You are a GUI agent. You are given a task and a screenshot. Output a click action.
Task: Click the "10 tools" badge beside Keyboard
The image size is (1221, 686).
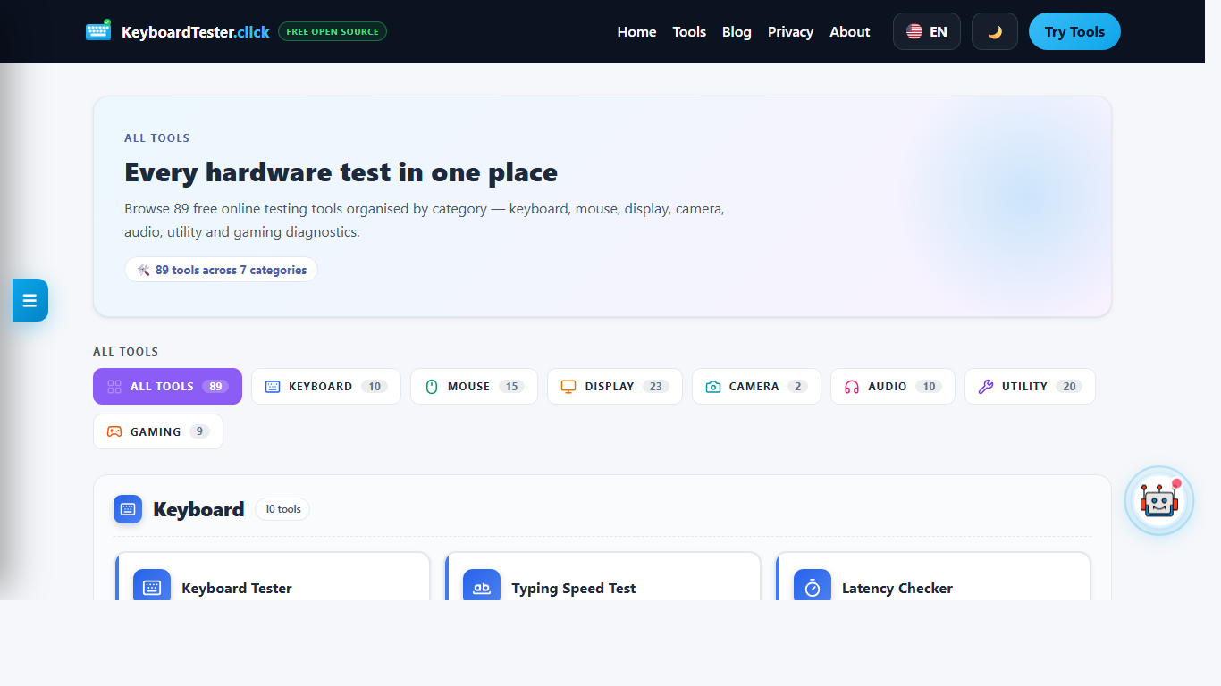click(x=282, y=509)
